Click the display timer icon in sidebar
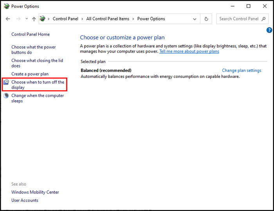The image size is (274, 211). (6, 82)
